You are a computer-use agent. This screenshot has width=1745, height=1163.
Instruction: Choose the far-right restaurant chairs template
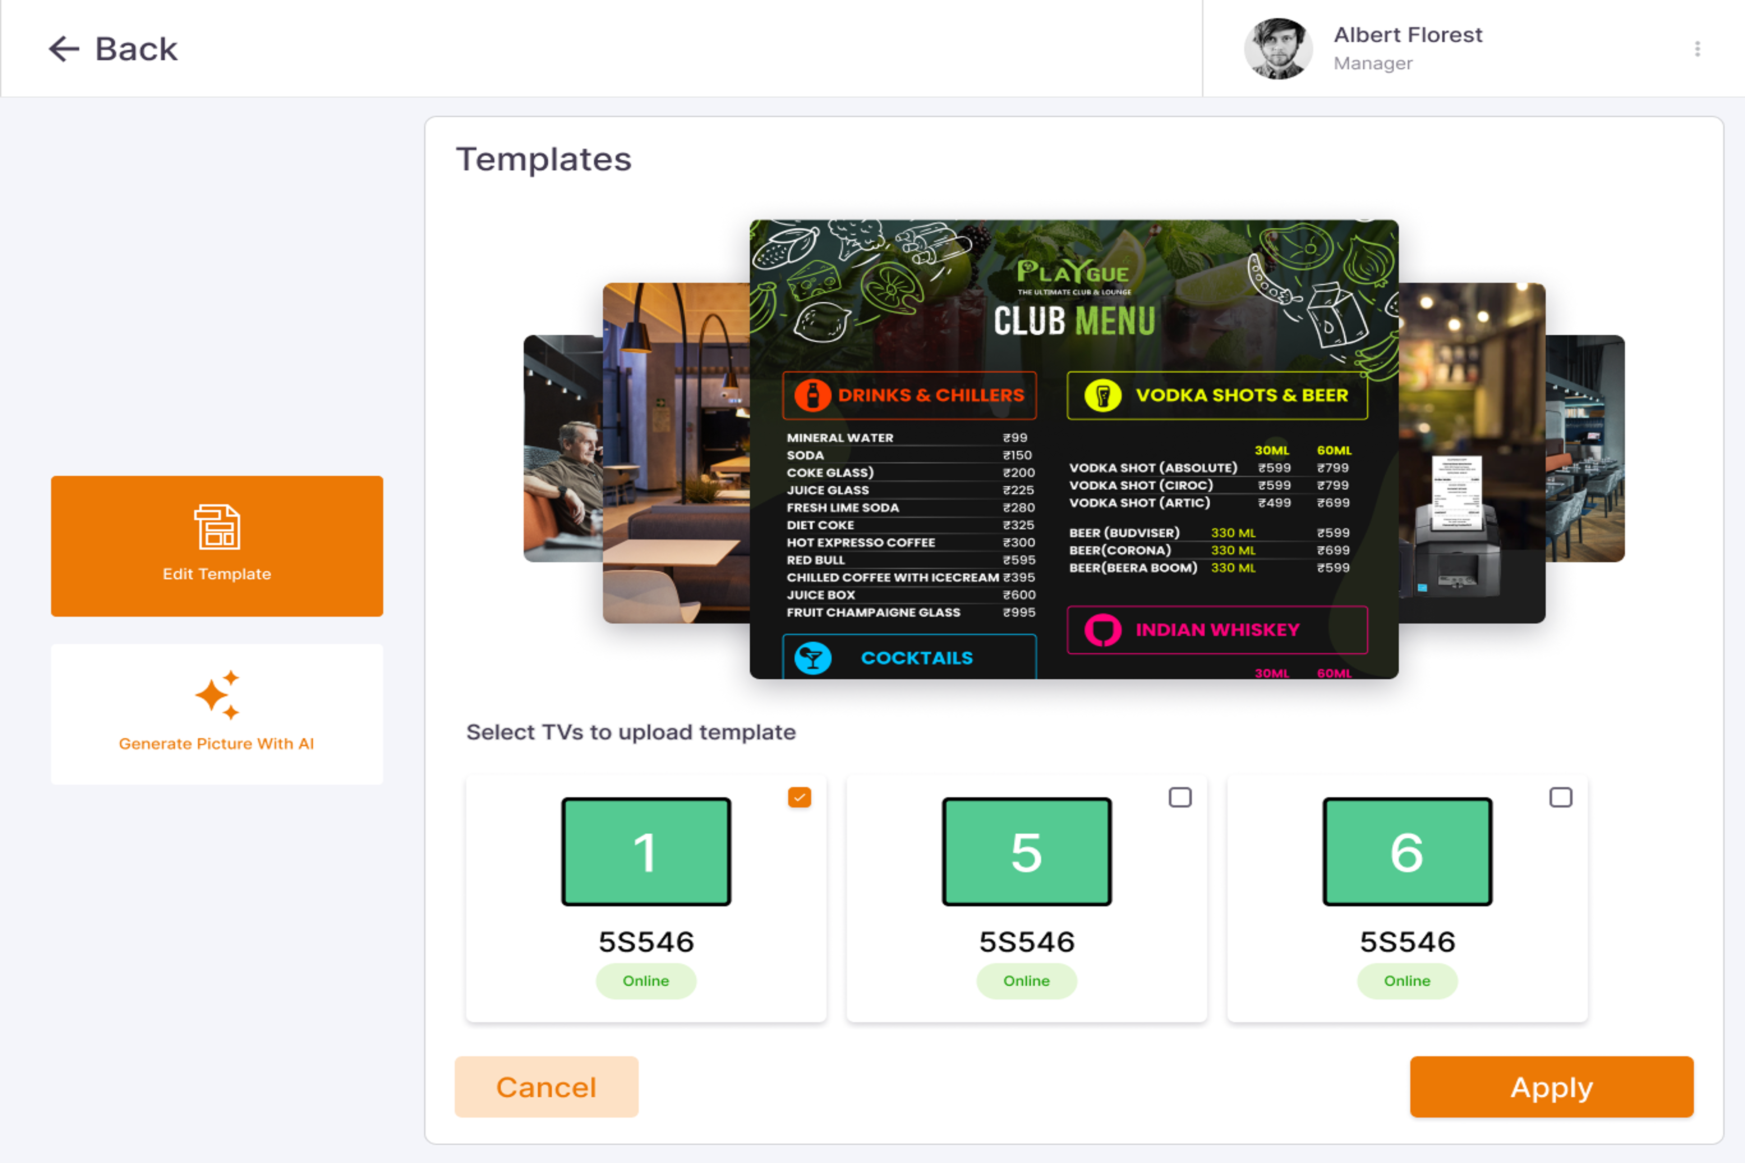1586,449
